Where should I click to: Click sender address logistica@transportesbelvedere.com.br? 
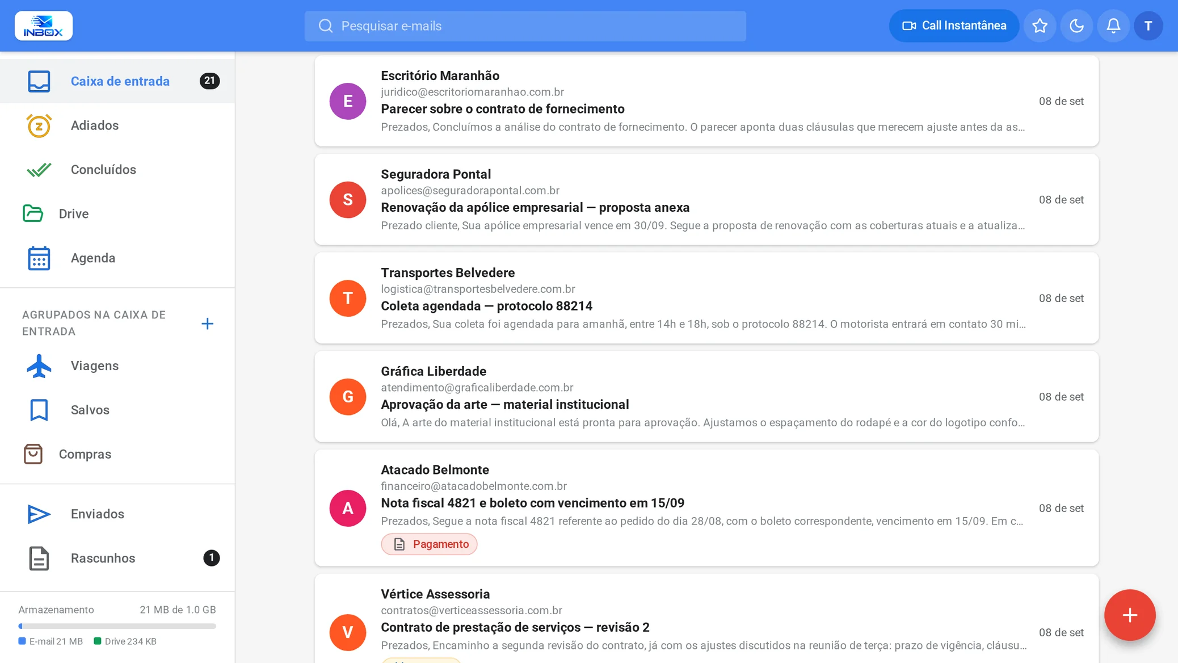coord(478,289)
